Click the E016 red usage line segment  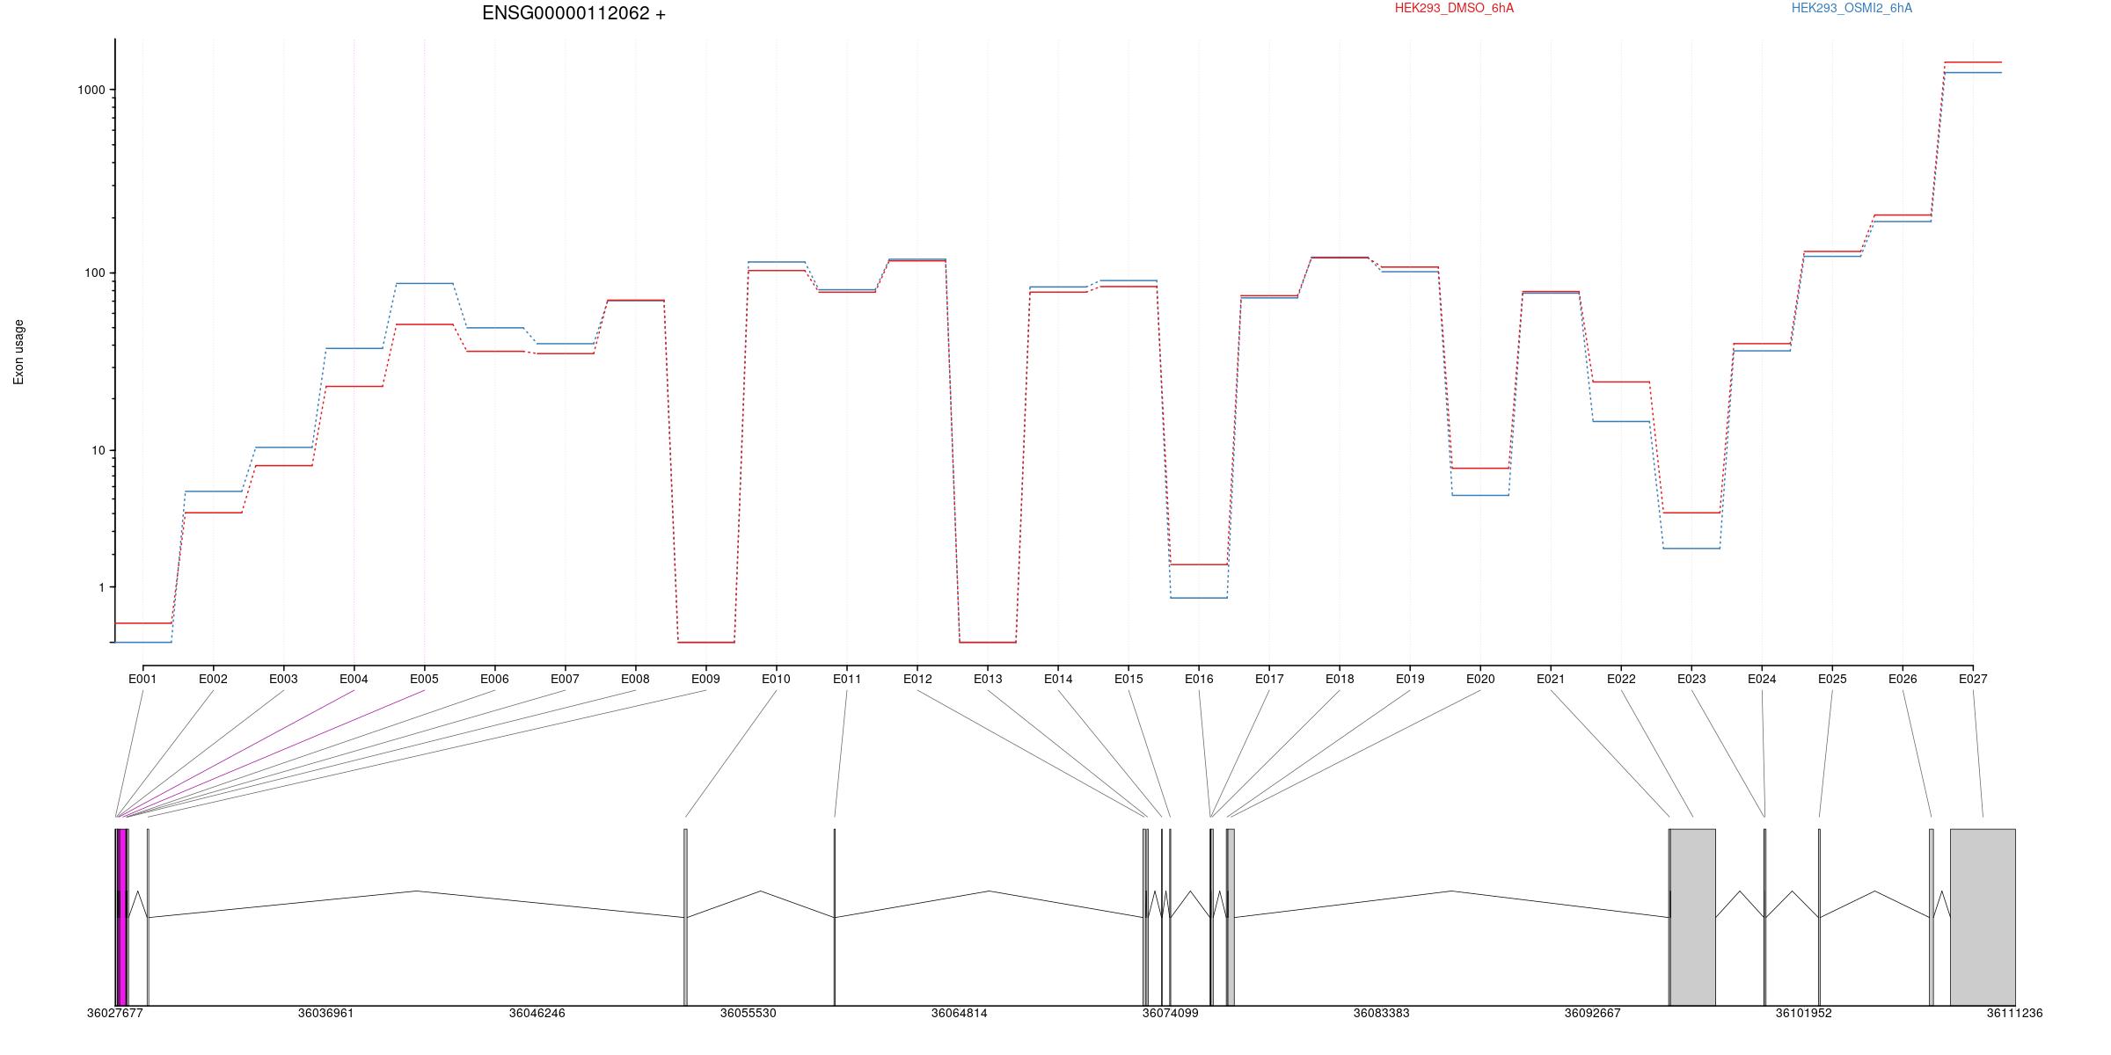pos(1199,564)
